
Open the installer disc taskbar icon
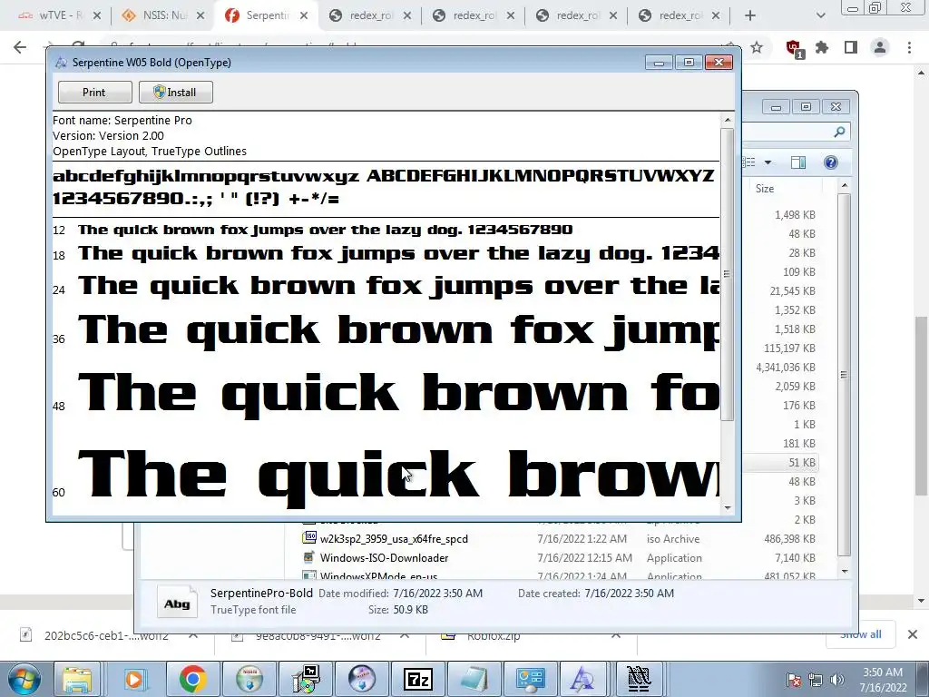[x=306, y=679]
